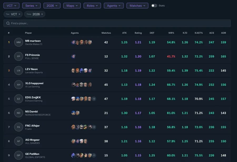Click GLOBAL ESPORTS team name
The image size is (237, 162).
click(35, 157)
